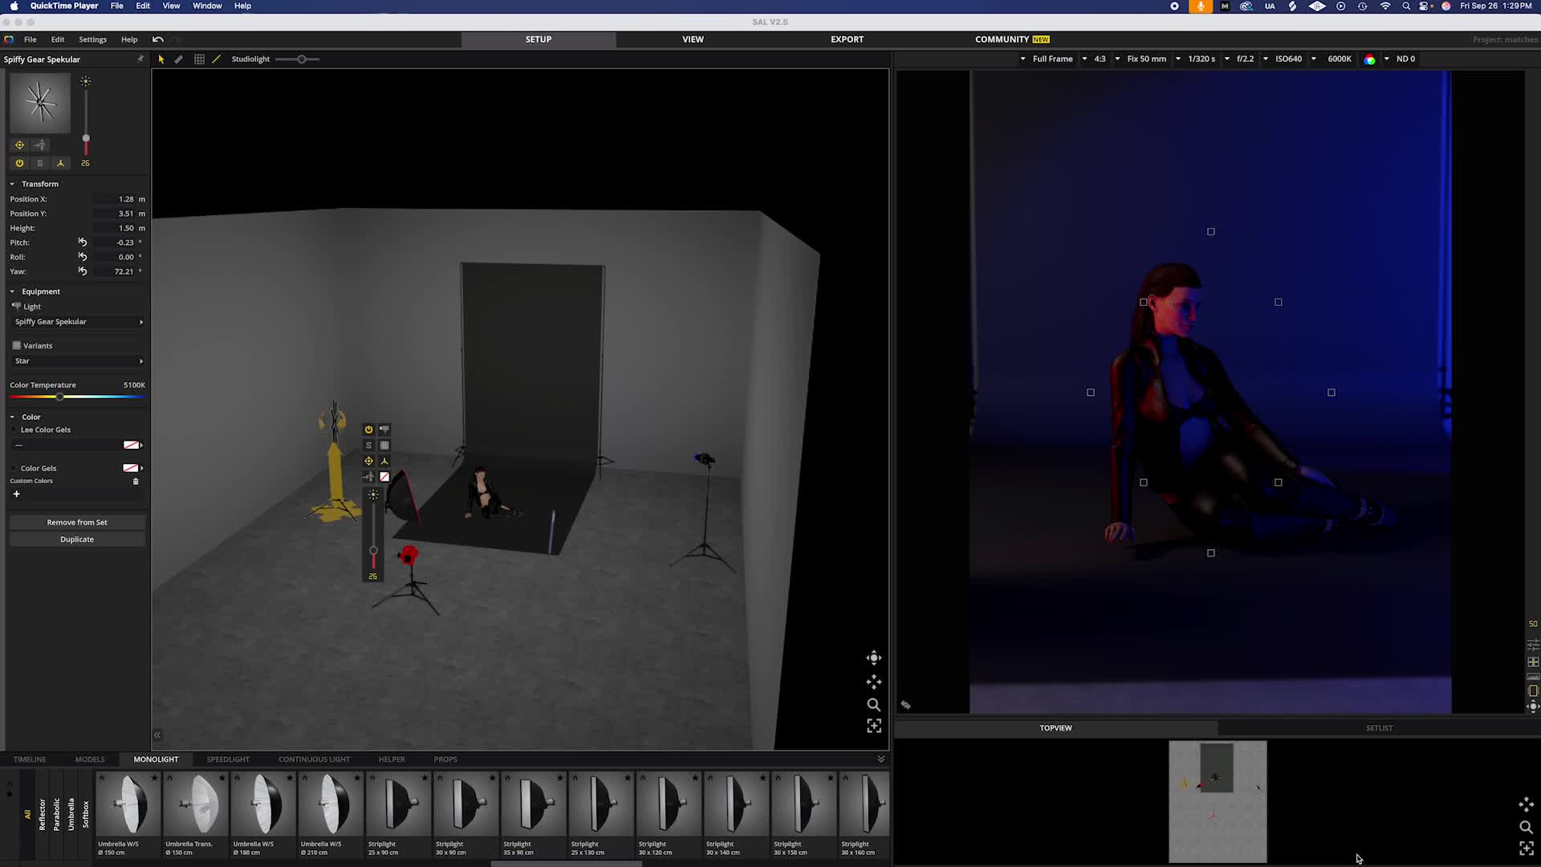
Task: Switch to the EXPORT tab
Action: click(847, 39)
